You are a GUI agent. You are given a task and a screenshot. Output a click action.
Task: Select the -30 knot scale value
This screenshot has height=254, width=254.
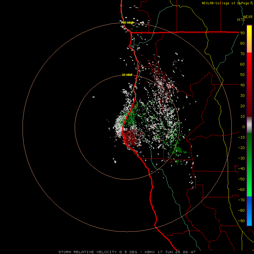point(241,158)
